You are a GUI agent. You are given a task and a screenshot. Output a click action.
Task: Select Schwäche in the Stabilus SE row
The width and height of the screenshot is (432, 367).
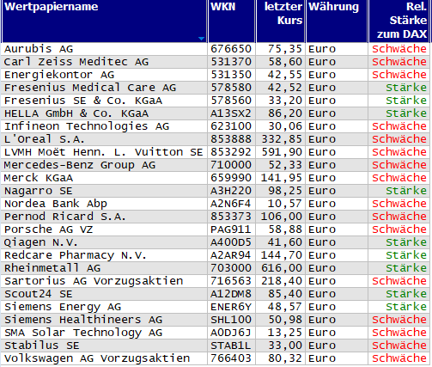pyautogui.click(x=399, y=346)
